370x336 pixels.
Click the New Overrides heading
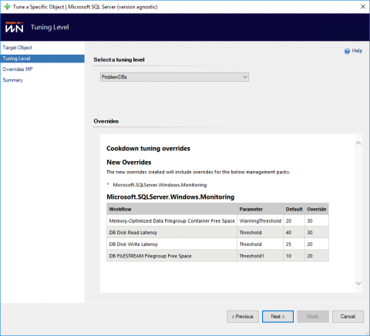pyautogui.click(x=129, y=163)
